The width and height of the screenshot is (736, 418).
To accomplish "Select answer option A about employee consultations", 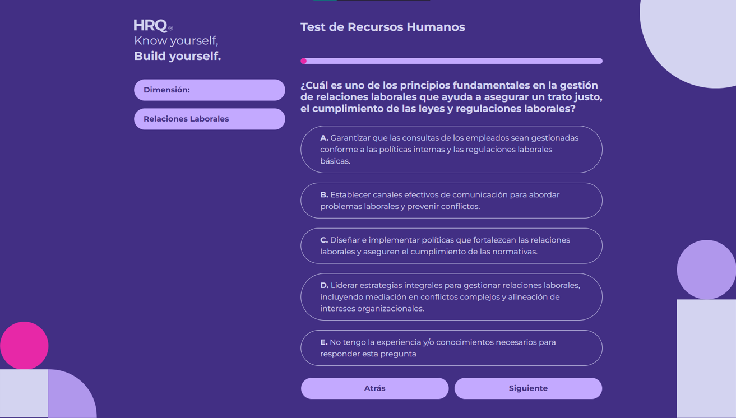I will [451, 149].
